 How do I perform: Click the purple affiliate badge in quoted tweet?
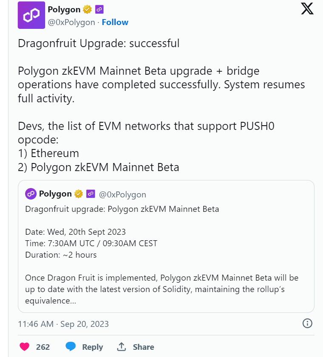coord(90,194)
